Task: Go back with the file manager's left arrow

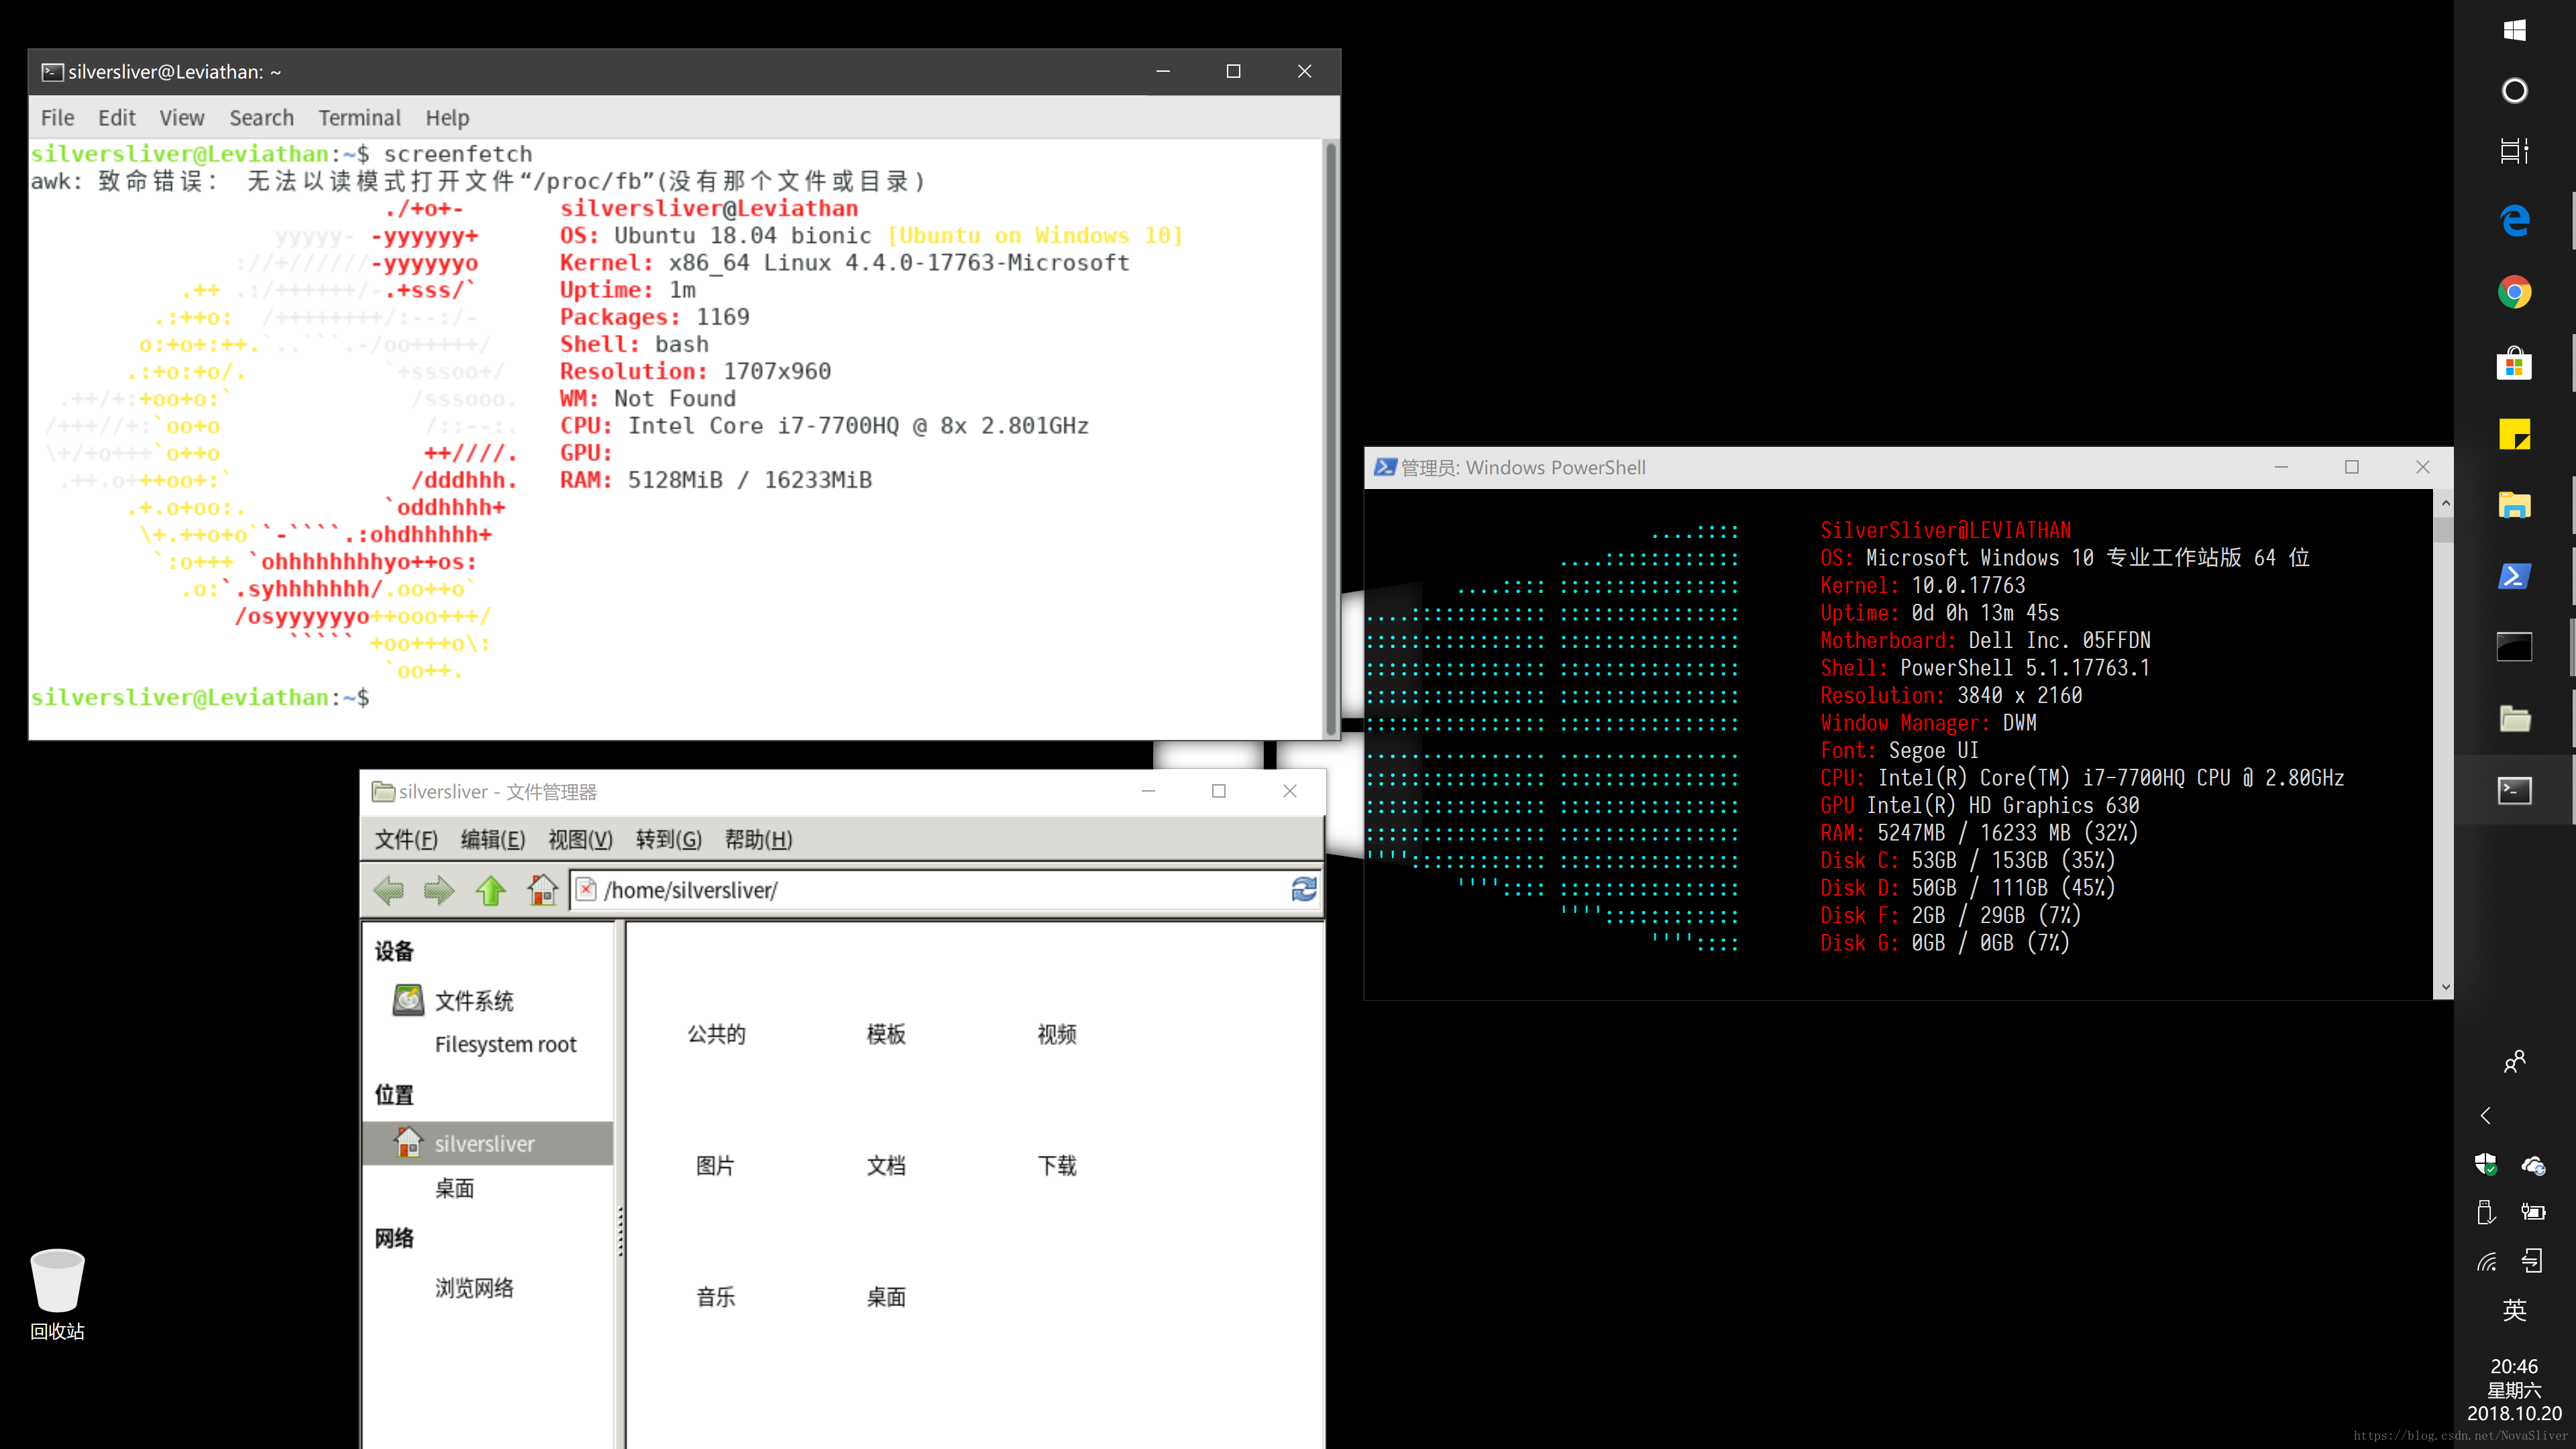Action: coord(389,890)
